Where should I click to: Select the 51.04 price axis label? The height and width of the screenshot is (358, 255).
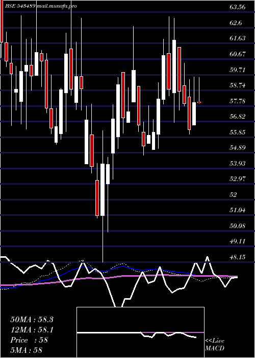pos(238,210)
